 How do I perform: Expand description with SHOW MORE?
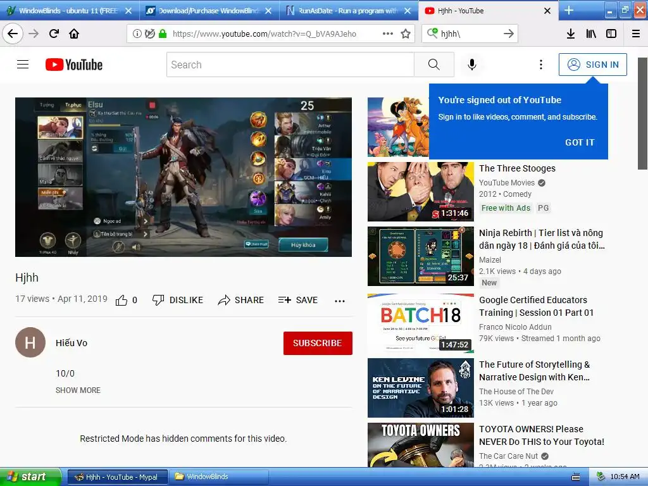tap(78, 390)
